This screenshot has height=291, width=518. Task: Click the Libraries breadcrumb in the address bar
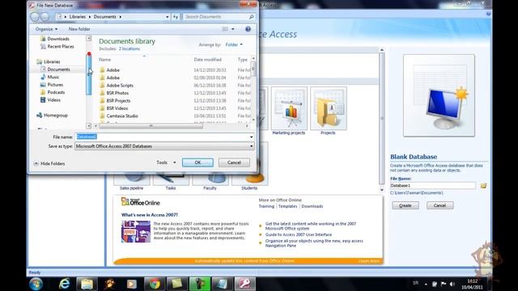click(x=78, y=16)
